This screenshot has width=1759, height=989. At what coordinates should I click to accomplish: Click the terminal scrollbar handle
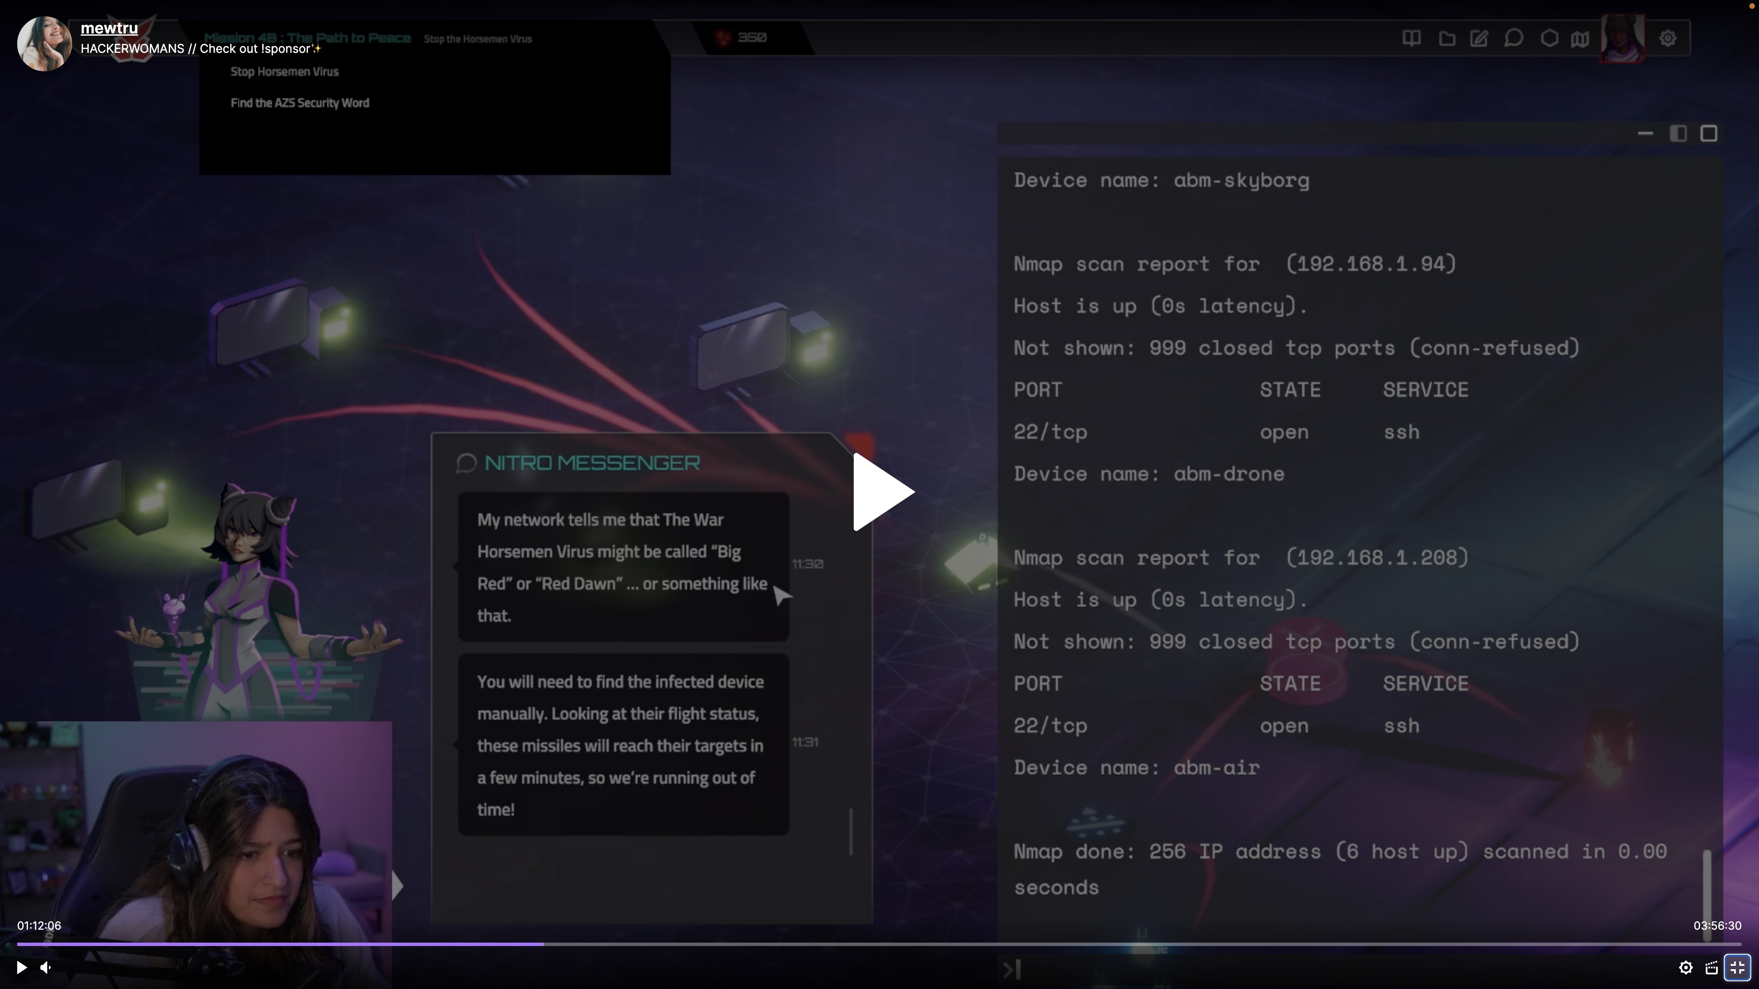point(1707,888)
